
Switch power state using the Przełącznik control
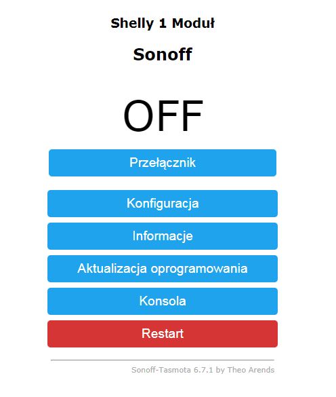click(163, 163)
